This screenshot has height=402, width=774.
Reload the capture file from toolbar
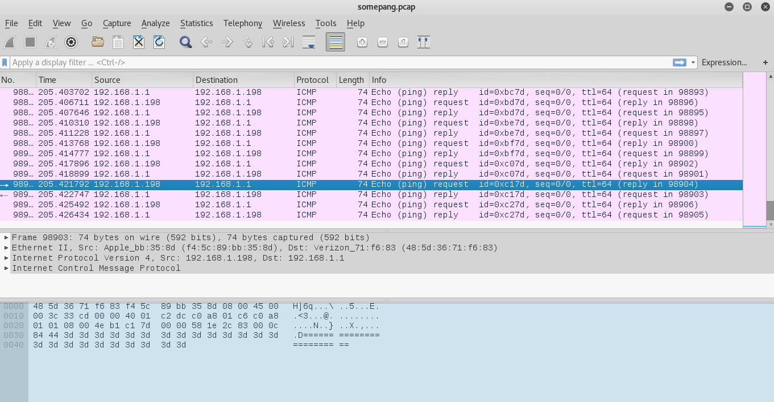[159, 42]
